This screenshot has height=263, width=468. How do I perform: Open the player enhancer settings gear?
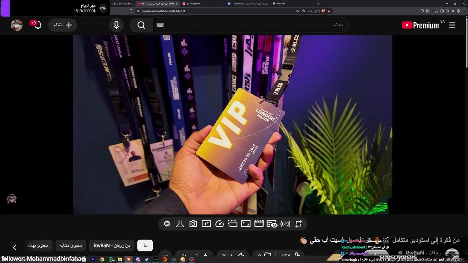click(167, 224)
